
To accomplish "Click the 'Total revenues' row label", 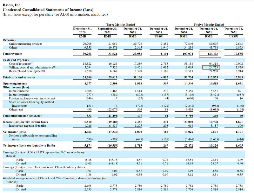I will [12, 54].
